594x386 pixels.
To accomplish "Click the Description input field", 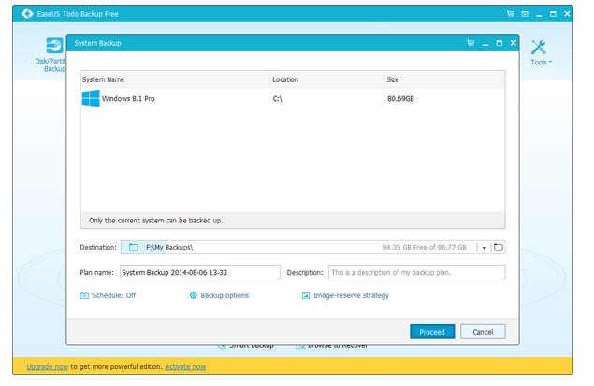I will (416, 273).
